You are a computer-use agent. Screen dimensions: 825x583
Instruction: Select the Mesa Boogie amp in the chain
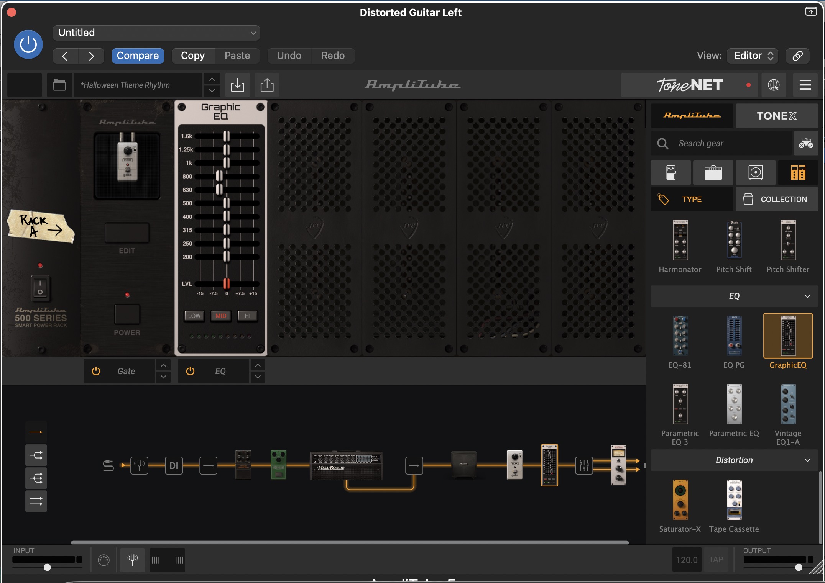click(346, 465)
